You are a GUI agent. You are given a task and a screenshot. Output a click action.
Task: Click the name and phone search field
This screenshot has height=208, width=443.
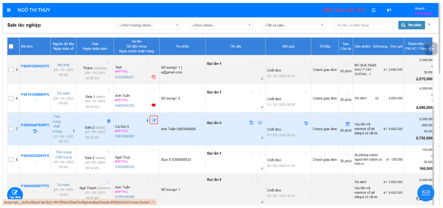pos(363,25)
